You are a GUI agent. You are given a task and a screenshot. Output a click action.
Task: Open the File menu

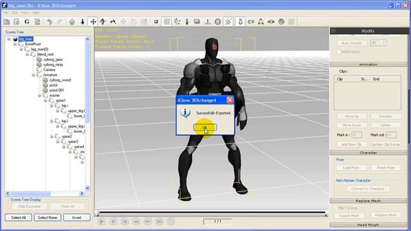click(x=6, y=13)
